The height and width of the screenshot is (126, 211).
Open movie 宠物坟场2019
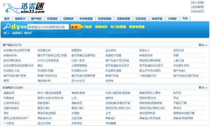pyautogui.click(x=148, y=98)
